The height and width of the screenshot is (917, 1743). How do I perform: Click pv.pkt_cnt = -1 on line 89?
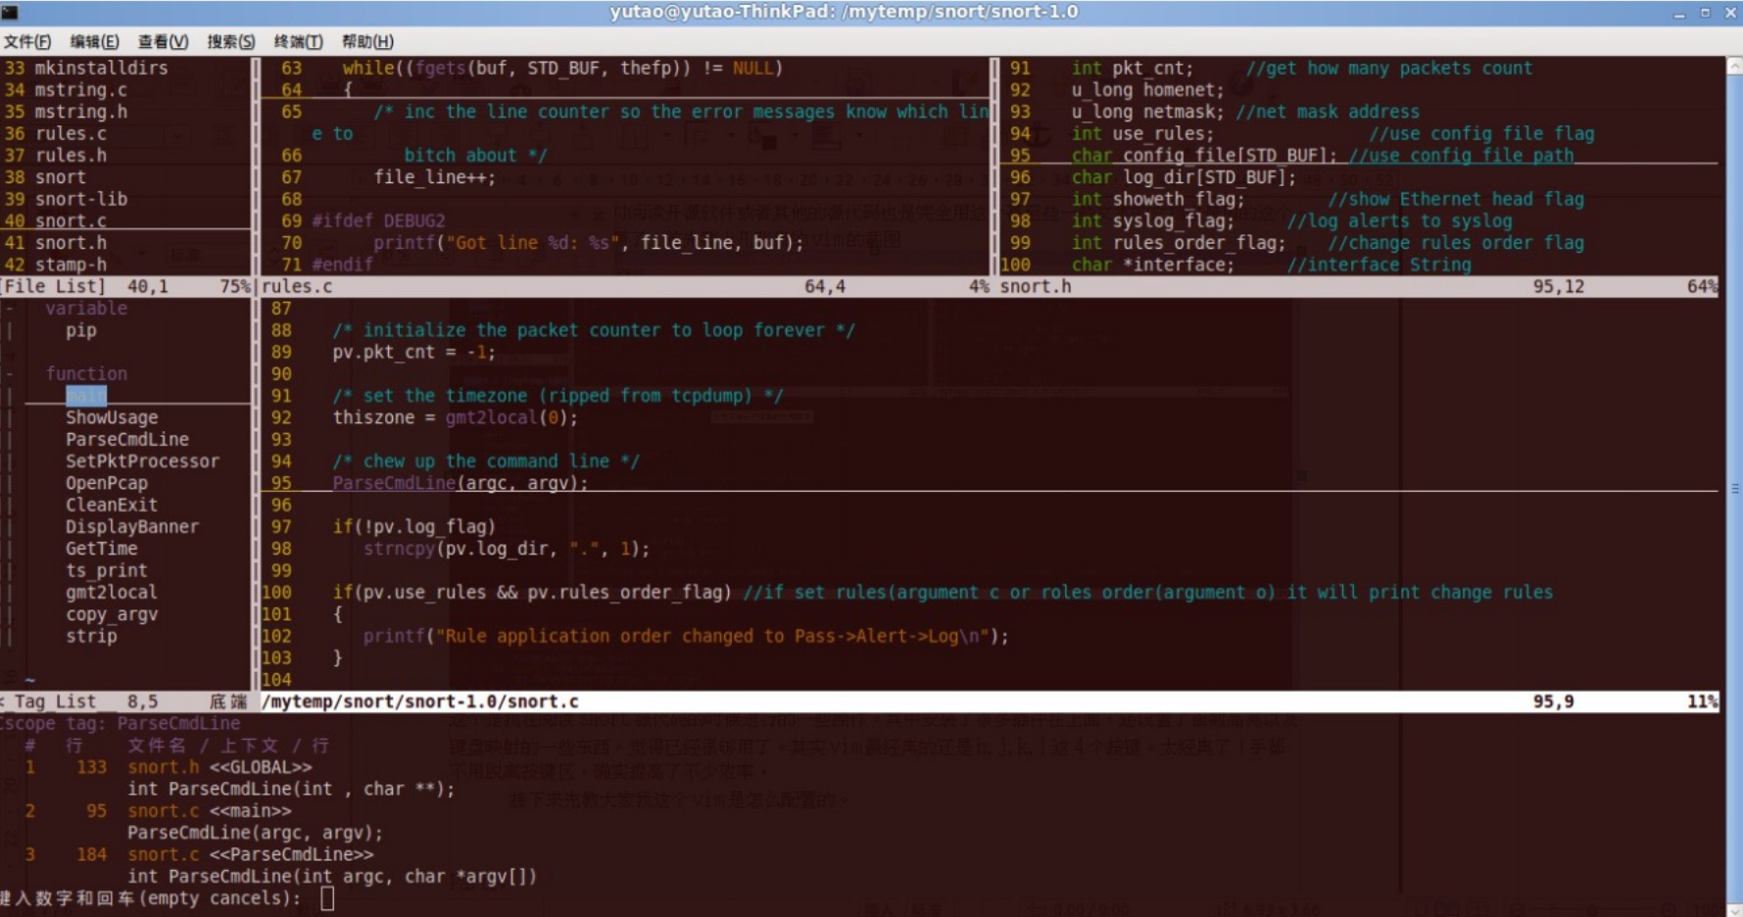tap(413, 352)
